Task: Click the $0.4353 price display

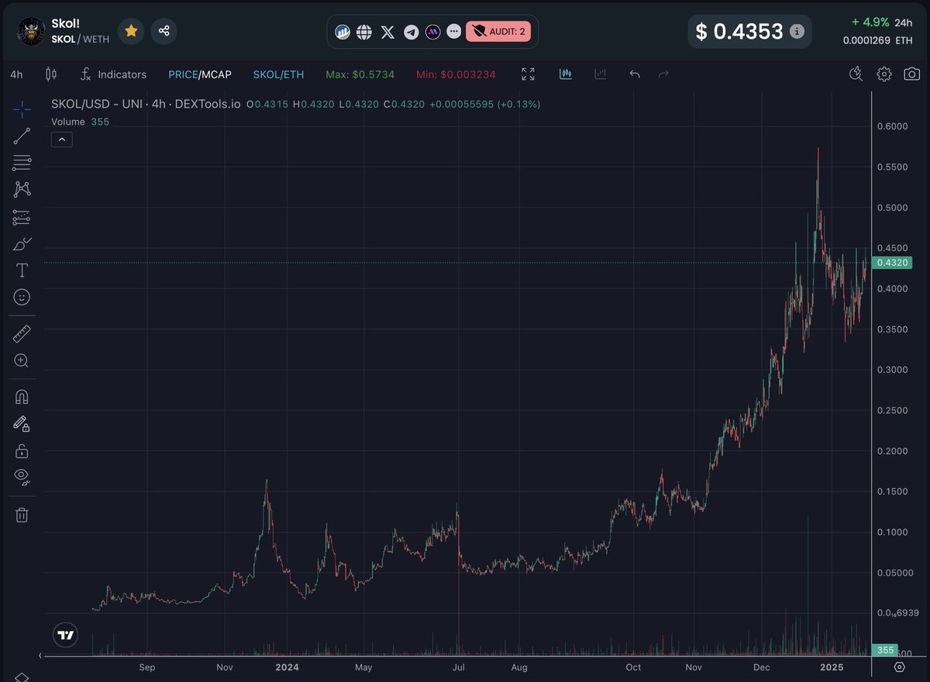Action: pyautogui.click(x=739, y=32)
